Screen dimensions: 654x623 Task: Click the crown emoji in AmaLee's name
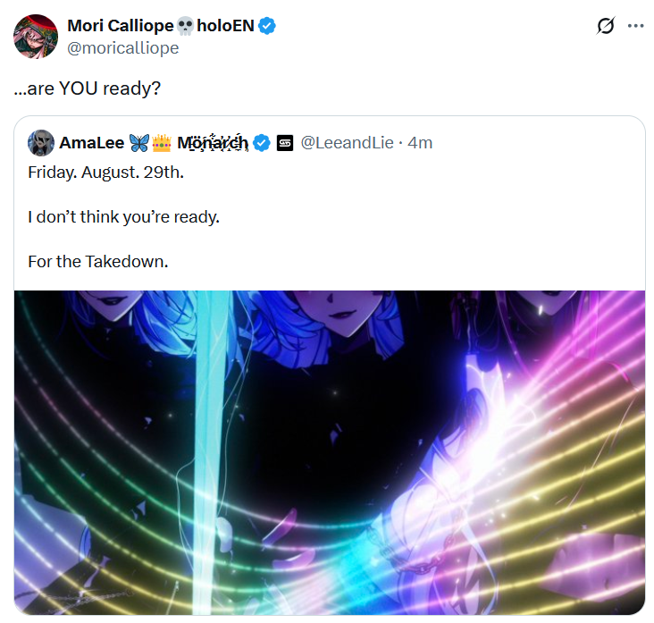[x=162, y=143]
